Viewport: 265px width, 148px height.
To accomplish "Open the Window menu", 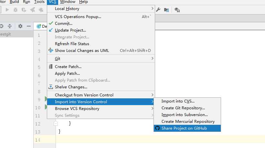I will [x=68, y=2].
